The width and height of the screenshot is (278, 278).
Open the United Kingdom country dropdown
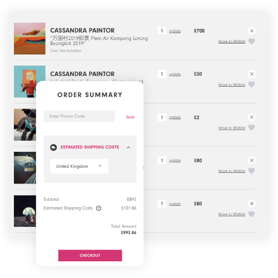click(79, 166)
